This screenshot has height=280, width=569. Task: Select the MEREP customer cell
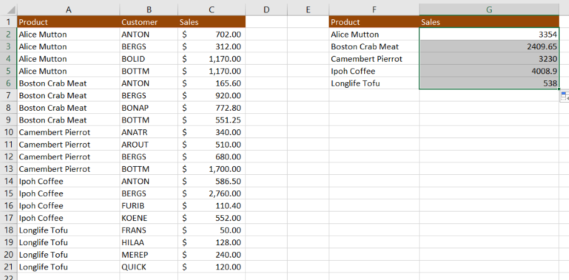pos(149,254)
